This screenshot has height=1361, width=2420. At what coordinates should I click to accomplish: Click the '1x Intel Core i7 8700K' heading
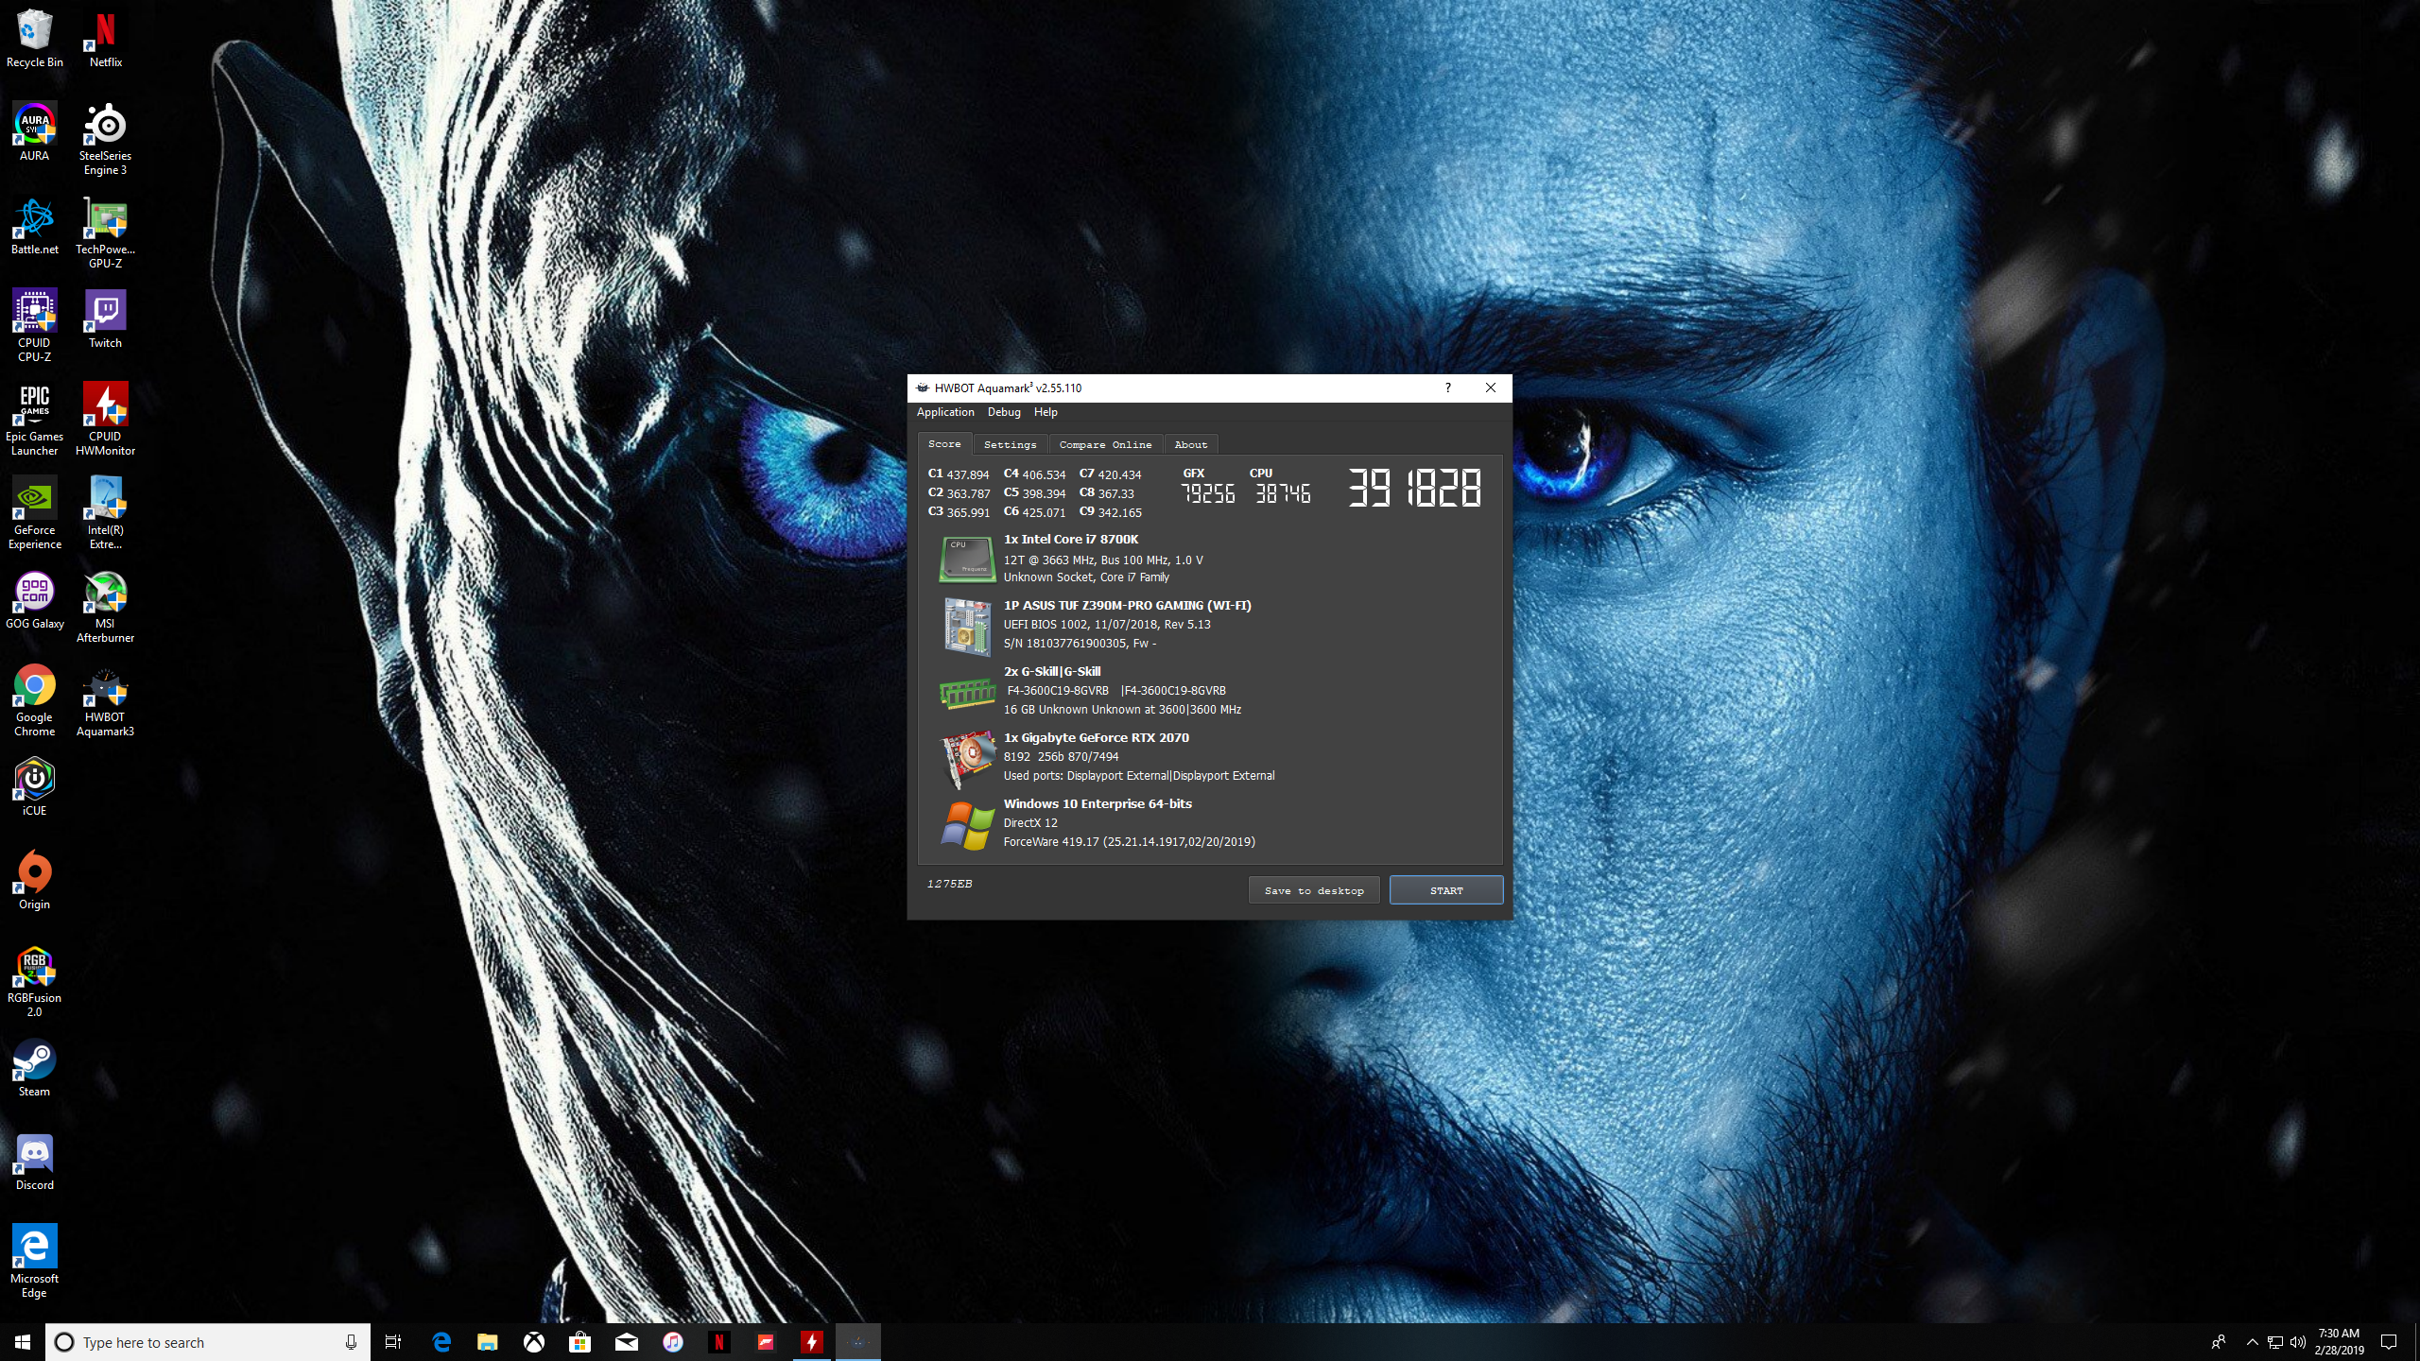(x=1070, y=539)
